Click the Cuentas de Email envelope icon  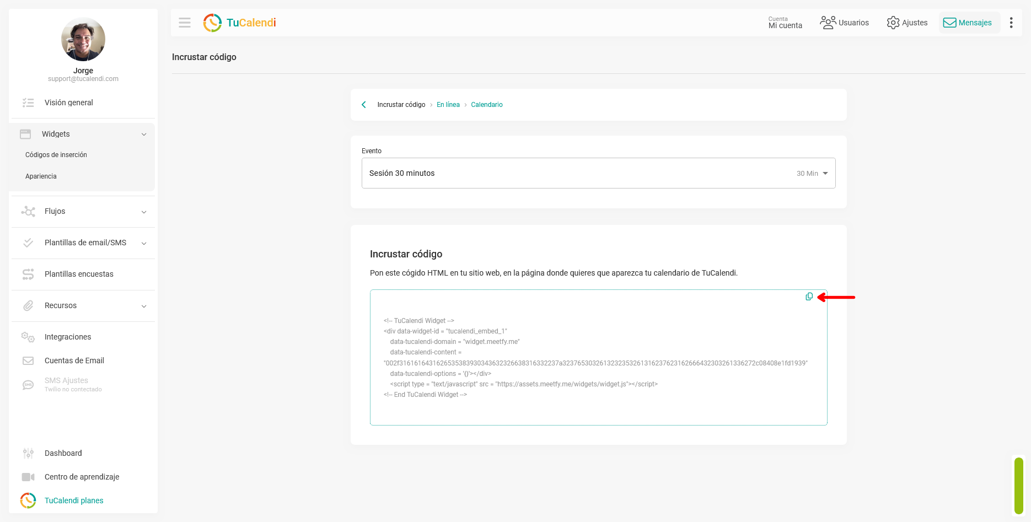(x=28, y=360)
